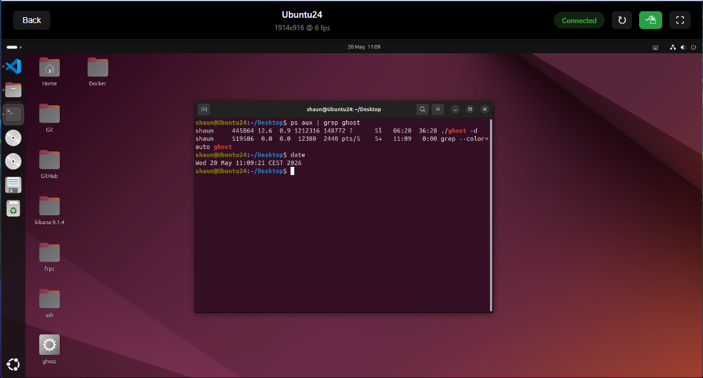Select the Docker desktop folder
Screen dimensions: 703x378
(x=98, y=72)
